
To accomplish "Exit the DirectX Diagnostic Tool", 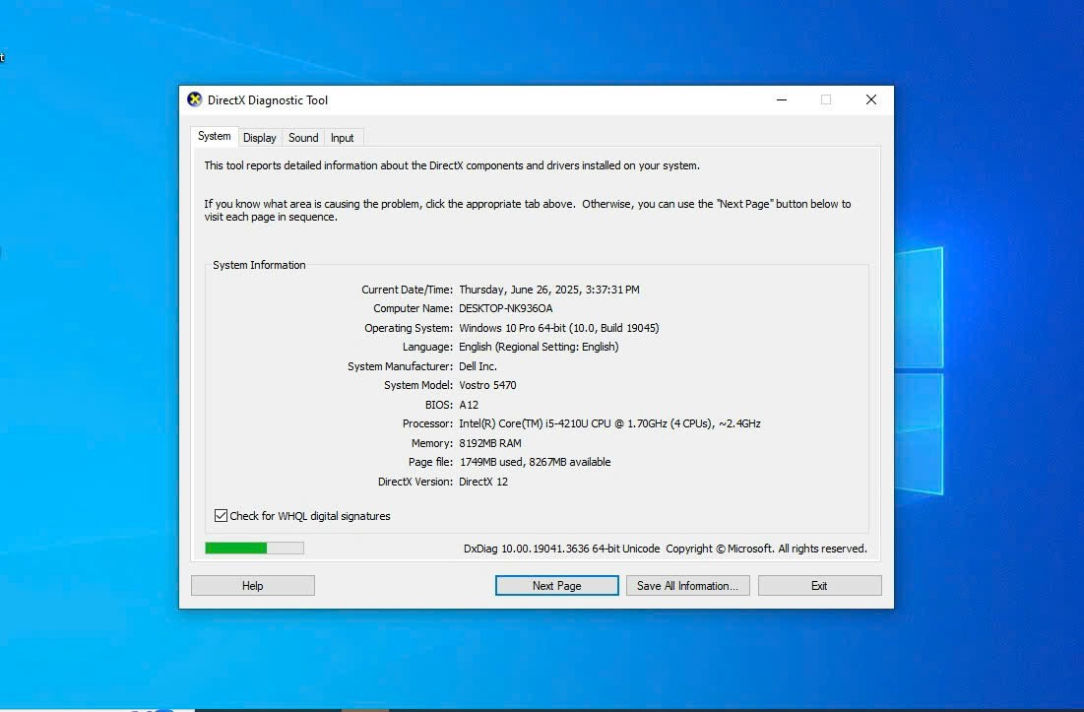I will click(x=820, y=586).
